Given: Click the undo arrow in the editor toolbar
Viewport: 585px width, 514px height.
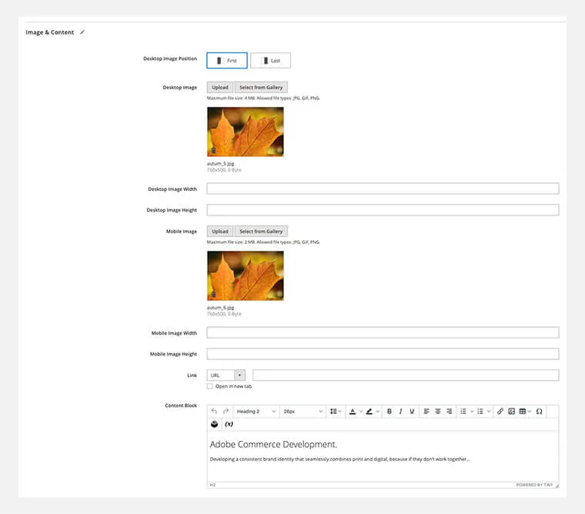Looking at the screenshot, I should [x=214, y=411].
